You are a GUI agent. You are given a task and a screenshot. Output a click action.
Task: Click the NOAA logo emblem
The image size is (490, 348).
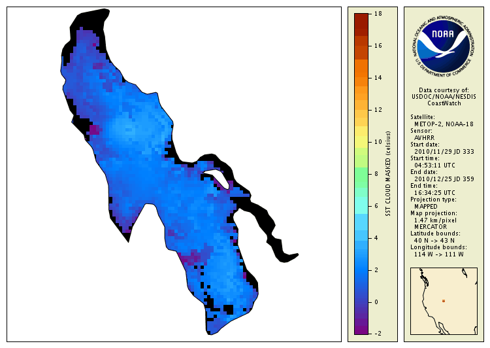[444, 46]
